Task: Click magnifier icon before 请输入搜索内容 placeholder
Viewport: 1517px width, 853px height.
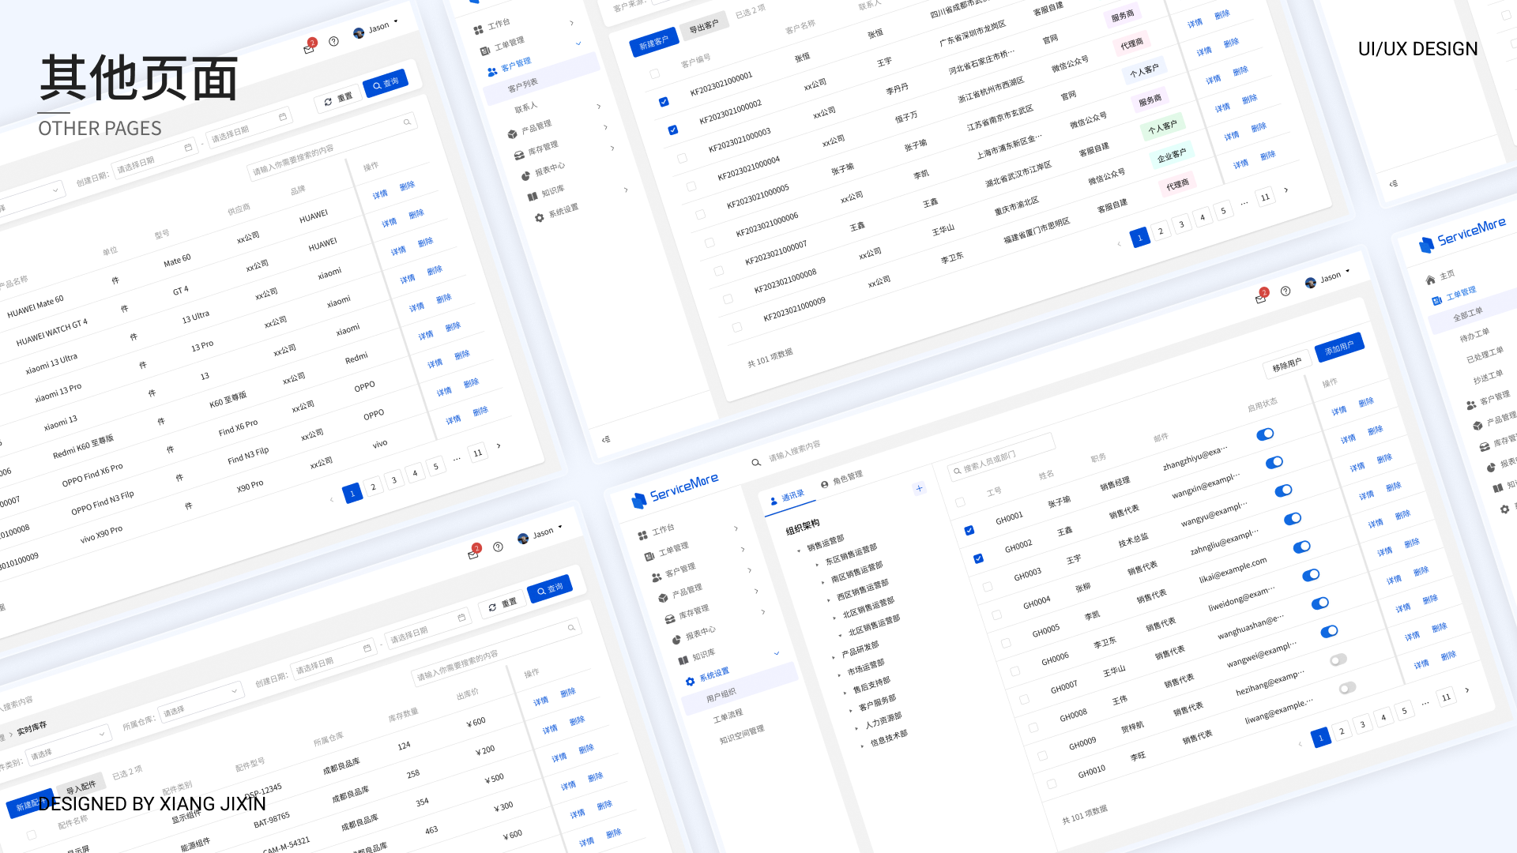Action: pyautogui.click(x=756, y=463)
